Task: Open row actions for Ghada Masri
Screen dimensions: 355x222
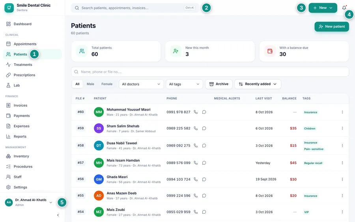Action: pos(342,179)
